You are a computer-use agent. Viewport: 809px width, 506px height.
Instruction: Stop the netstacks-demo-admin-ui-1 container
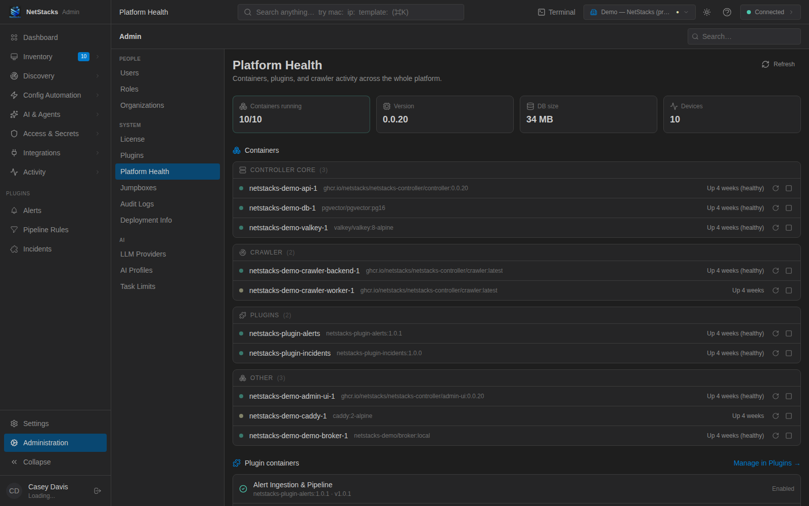[x=789, y=396]
